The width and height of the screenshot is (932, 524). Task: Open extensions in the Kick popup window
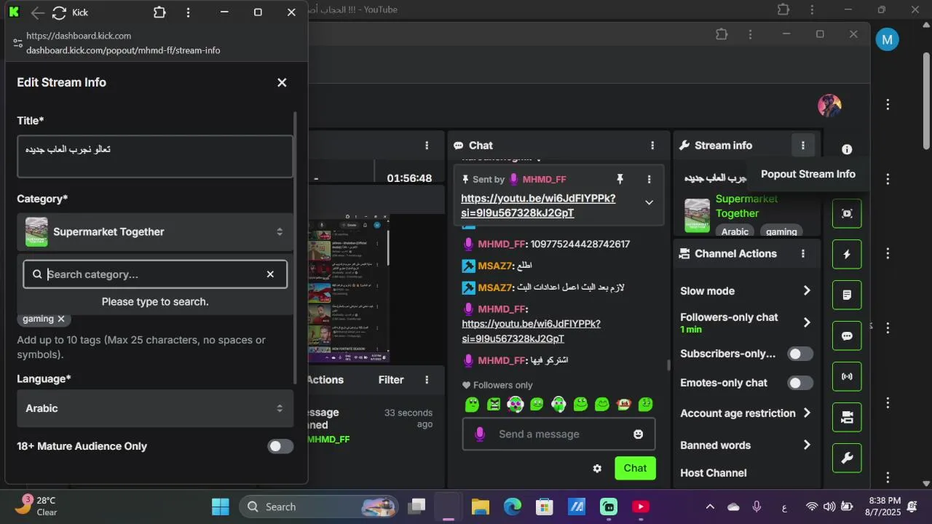coord(159,13)
